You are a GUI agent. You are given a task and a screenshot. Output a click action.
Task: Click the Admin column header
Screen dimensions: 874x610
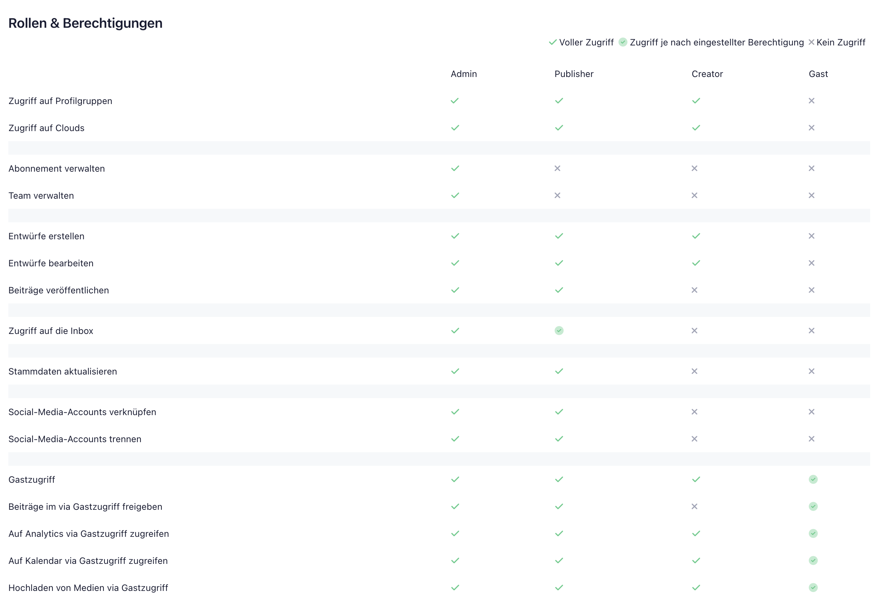[464, 74]
